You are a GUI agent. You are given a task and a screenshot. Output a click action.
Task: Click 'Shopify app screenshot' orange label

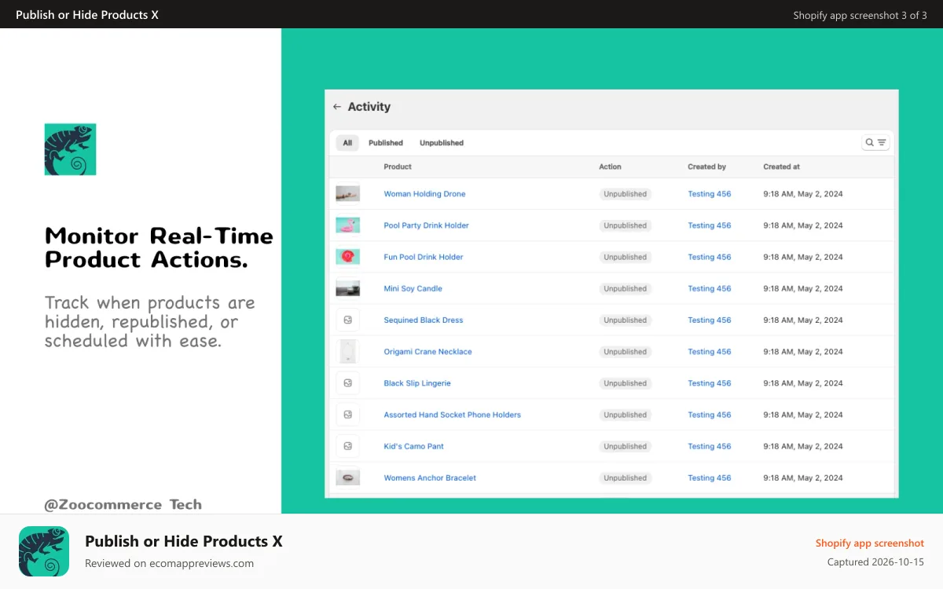[x=870, y=543]
